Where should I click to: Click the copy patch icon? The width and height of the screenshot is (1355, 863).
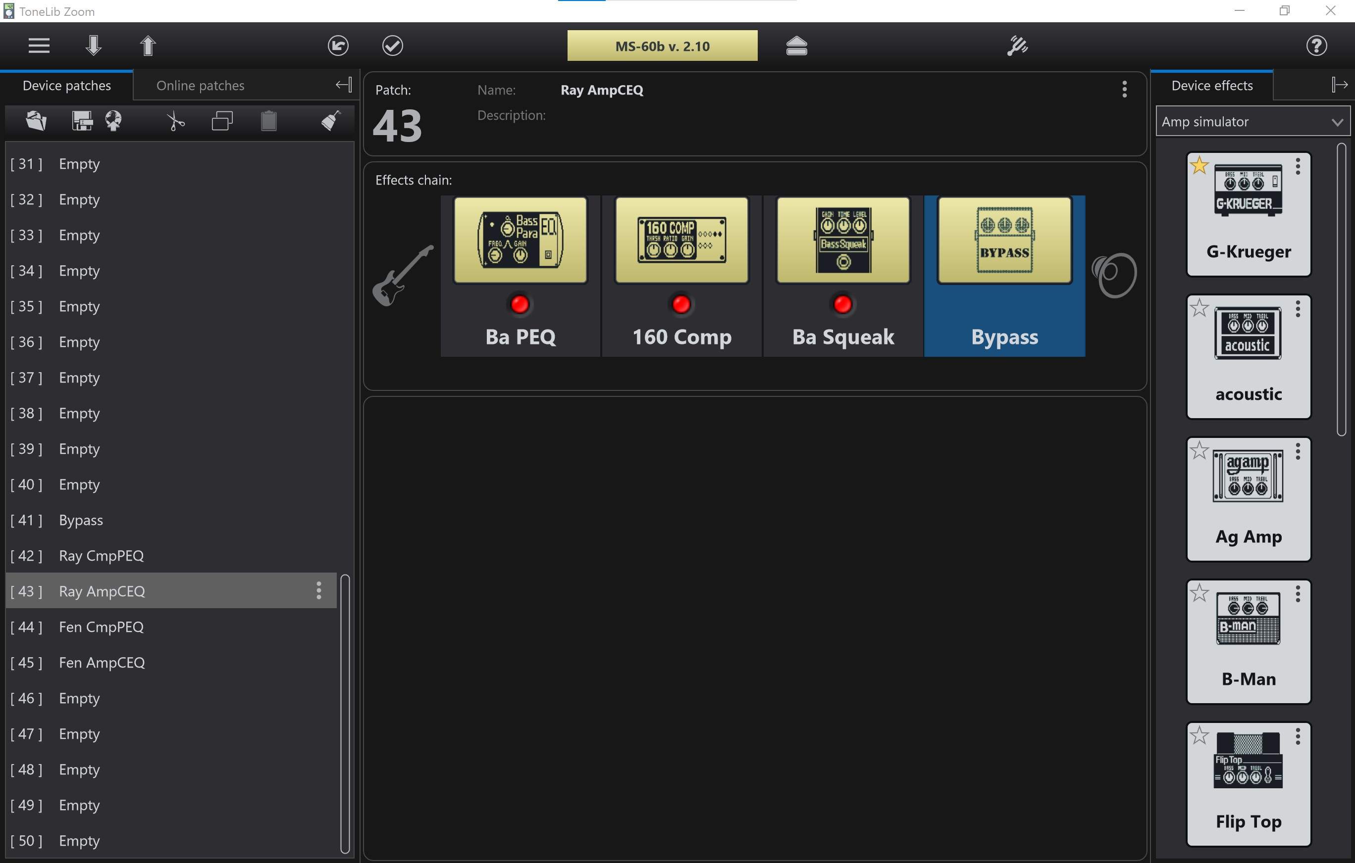[222, 121]
